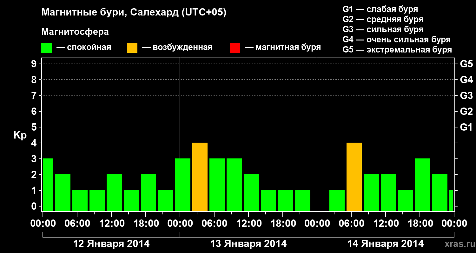476x253 pixels.
Task: Click 12 January 03:00–06:00 green Kp 2 bar
Action: point(63,193)
